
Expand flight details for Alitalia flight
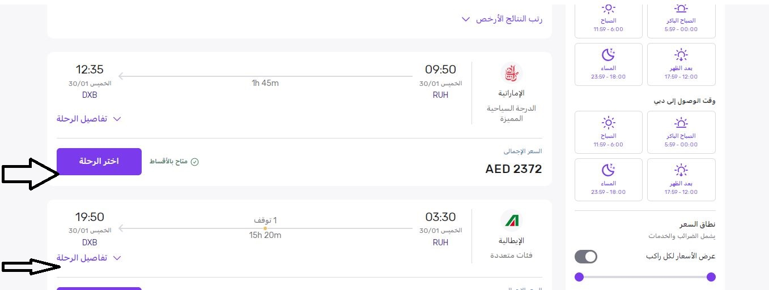coord(90,258)
